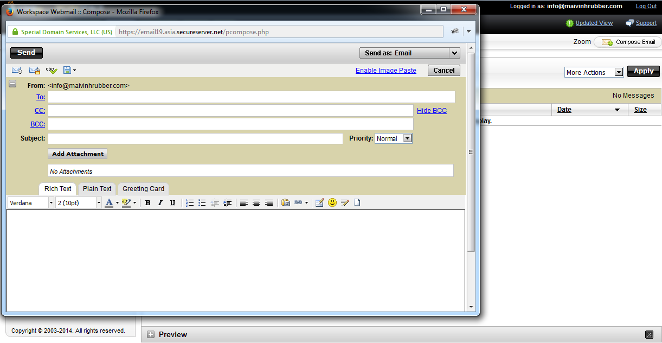Collapse the message header section

pos(12,84)
